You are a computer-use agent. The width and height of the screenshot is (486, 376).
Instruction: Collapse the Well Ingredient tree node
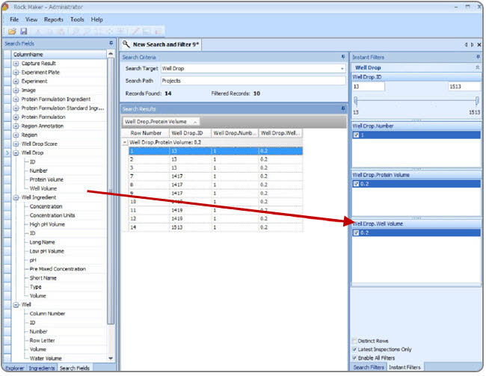tap(16, 197)
